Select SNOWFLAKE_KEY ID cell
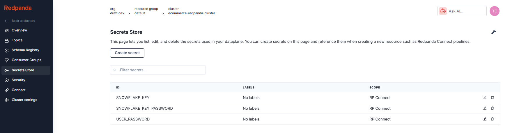 [x=133, y=97]
